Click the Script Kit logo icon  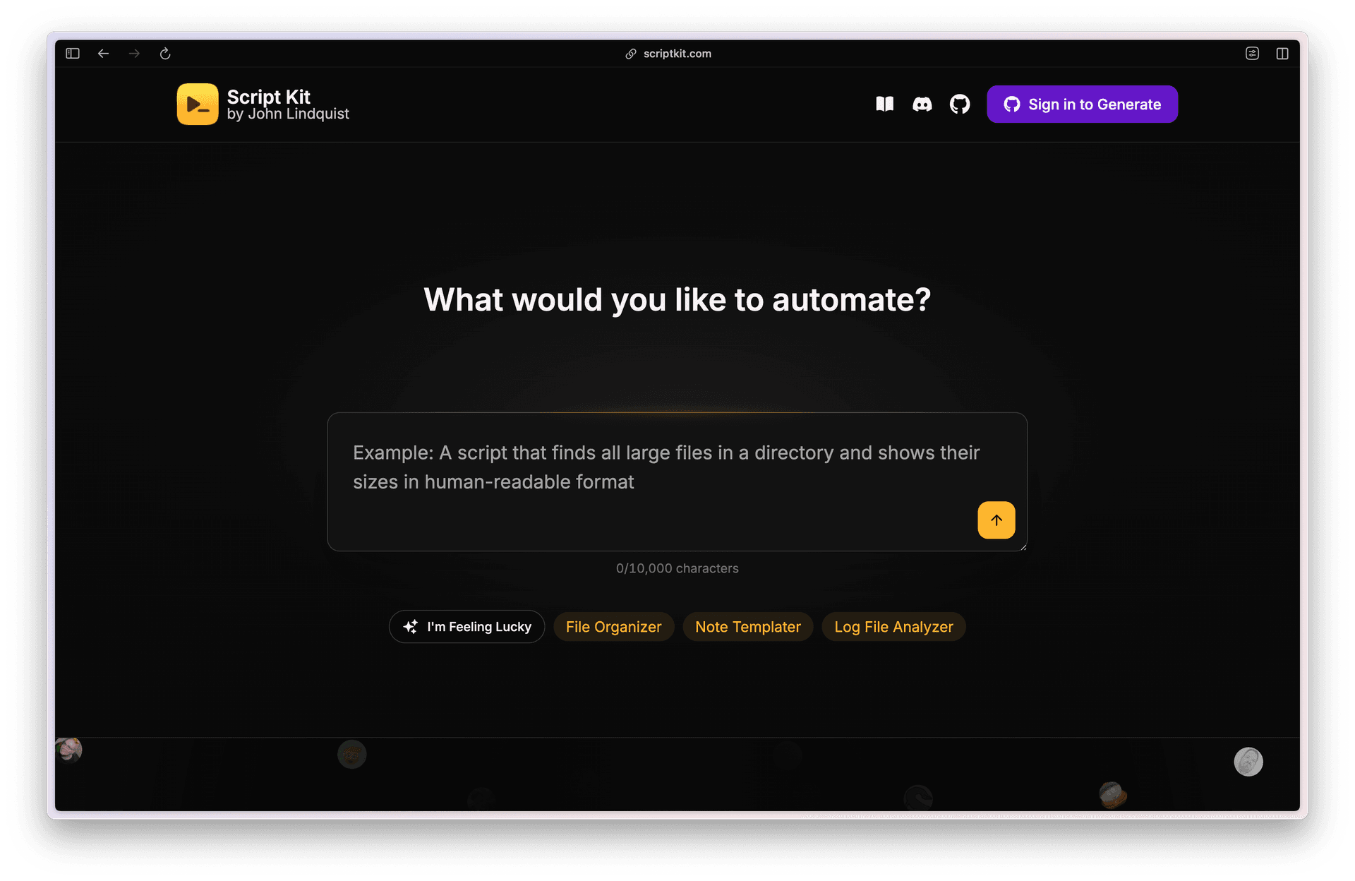[x=198, y=104]
